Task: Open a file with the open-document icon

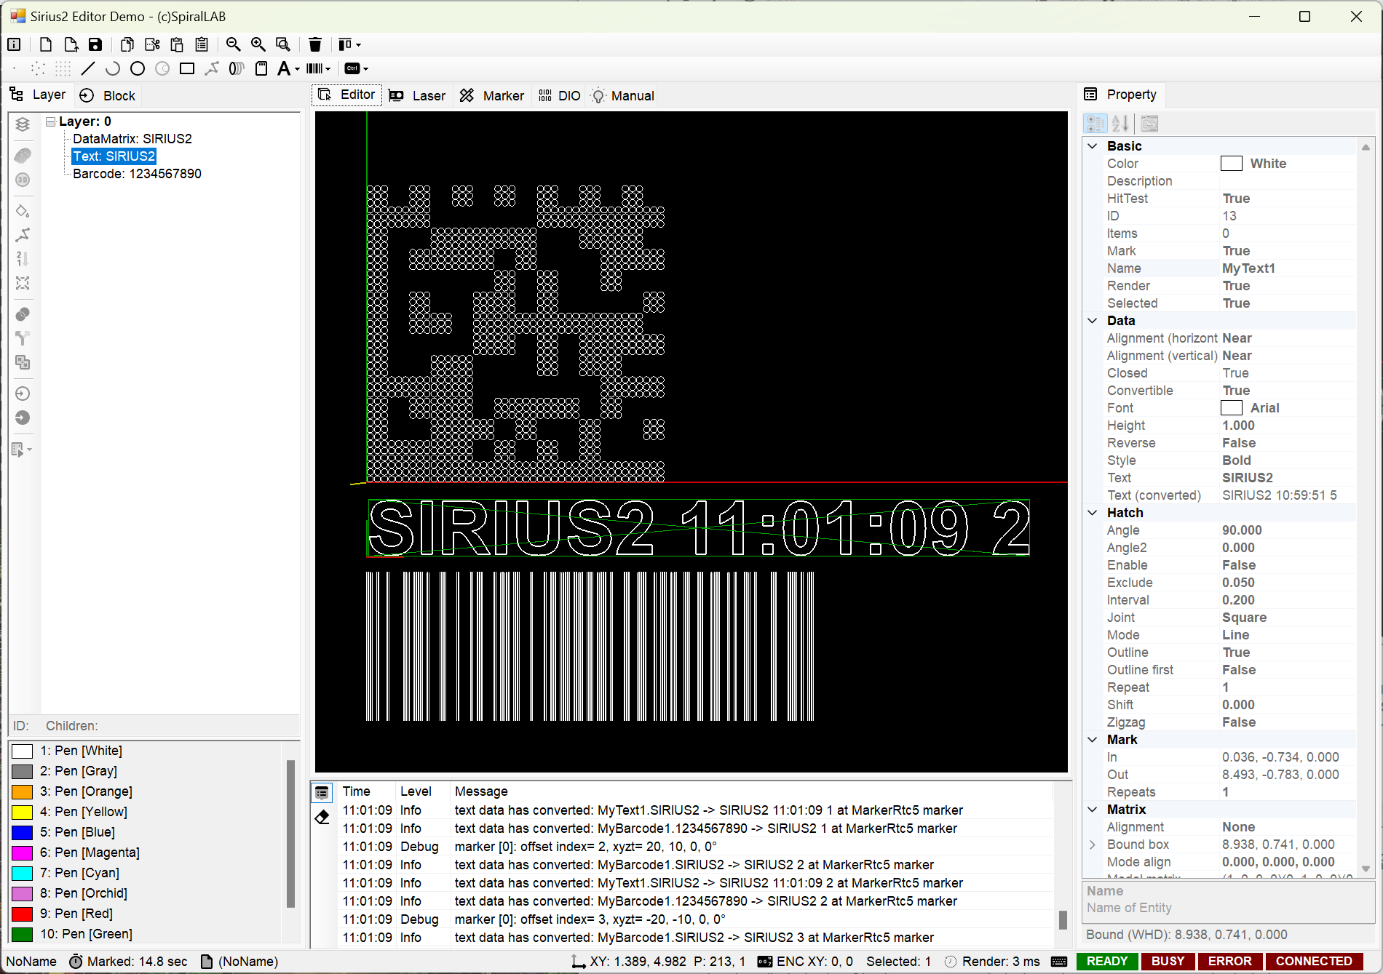Action: [x=71, y=44]
